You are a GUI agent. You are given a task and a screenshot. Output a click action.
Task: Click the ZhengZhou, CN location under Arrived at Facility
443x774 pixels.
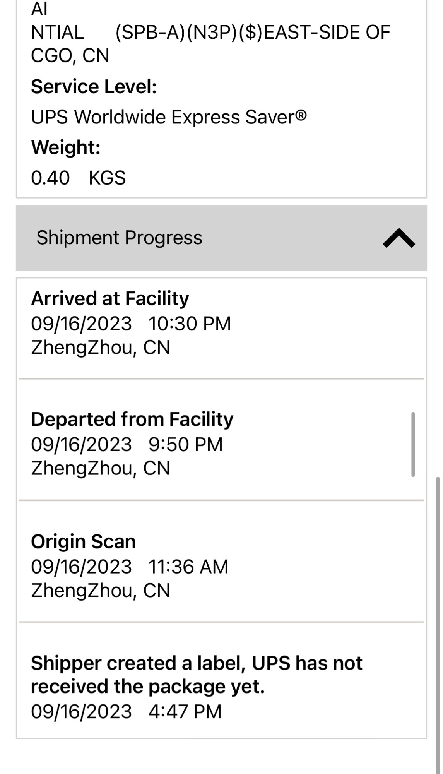tap(101, 348)
